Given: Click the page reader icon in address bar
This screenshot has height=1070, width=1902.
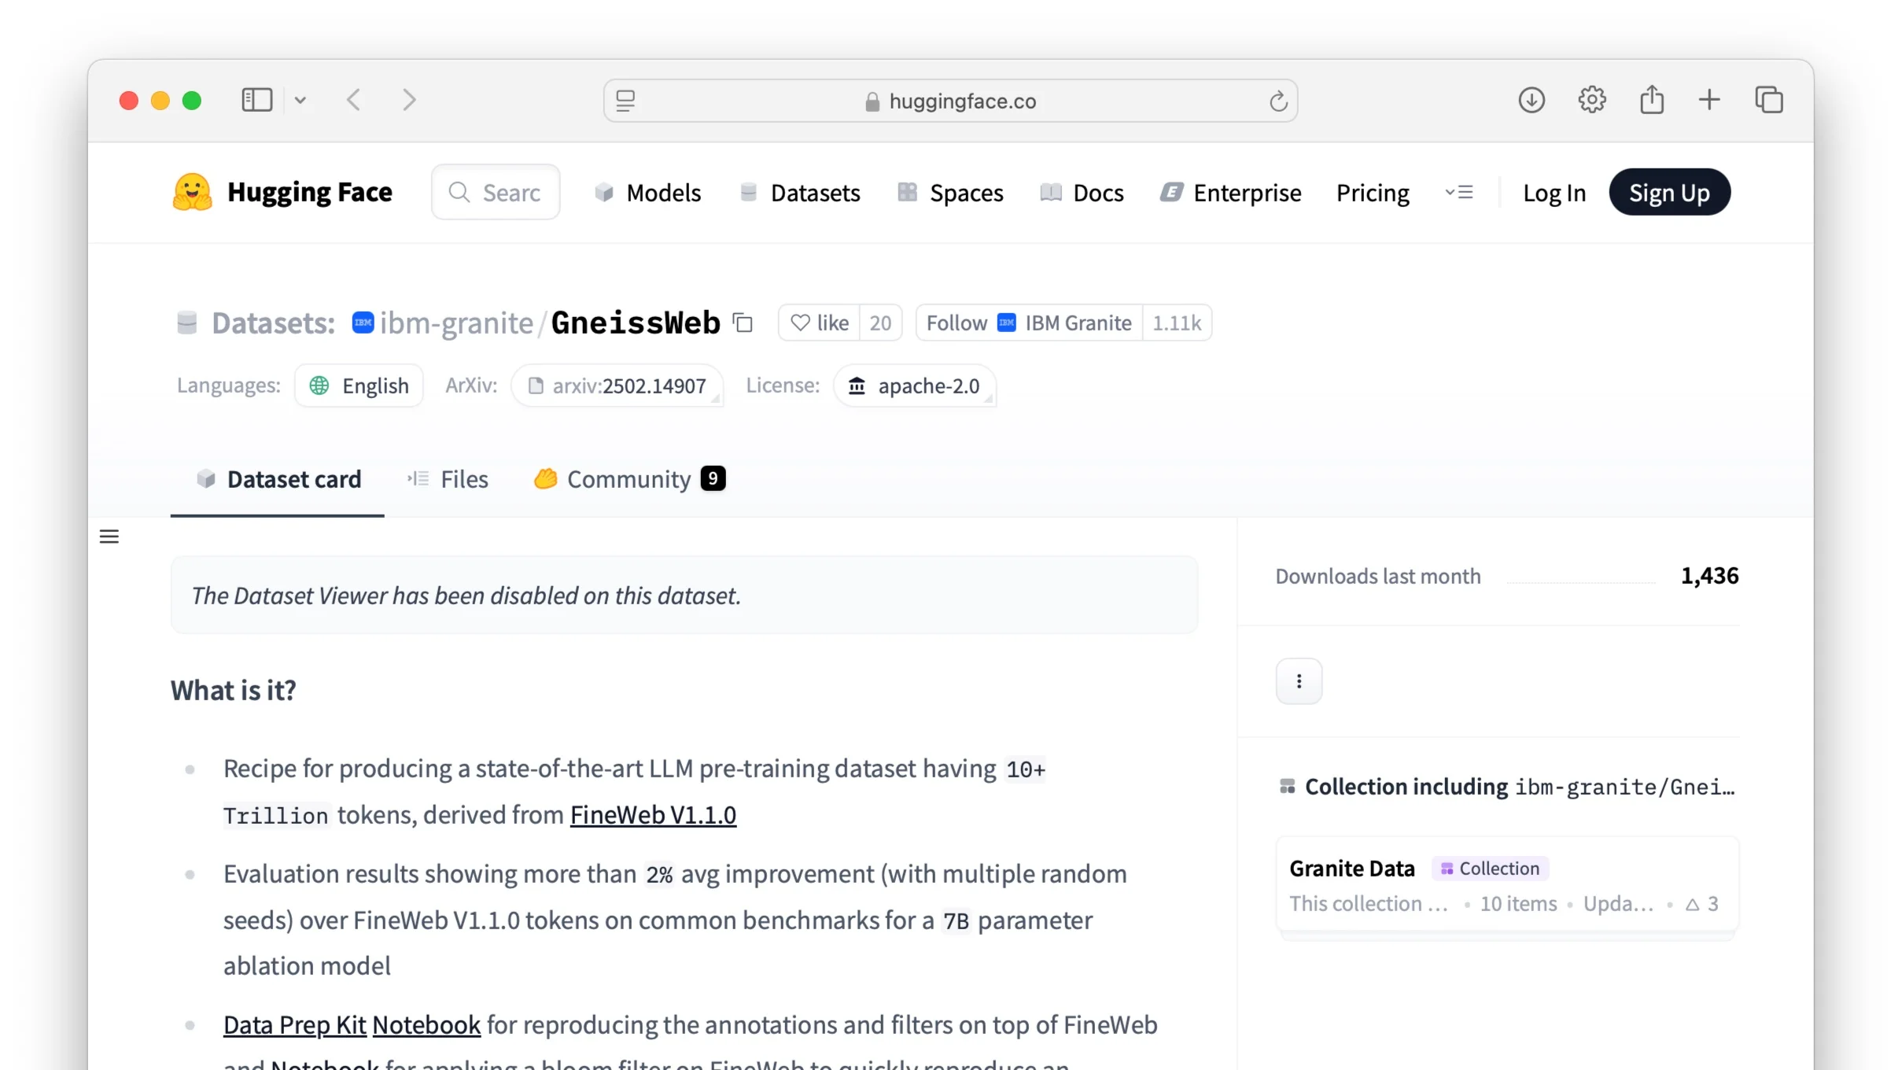Looking at the screenshot, I should click(x=625, y=101).
